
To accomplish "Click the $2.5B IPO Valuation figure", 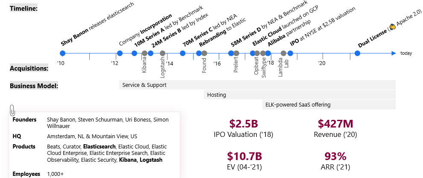I will (244, 124).
